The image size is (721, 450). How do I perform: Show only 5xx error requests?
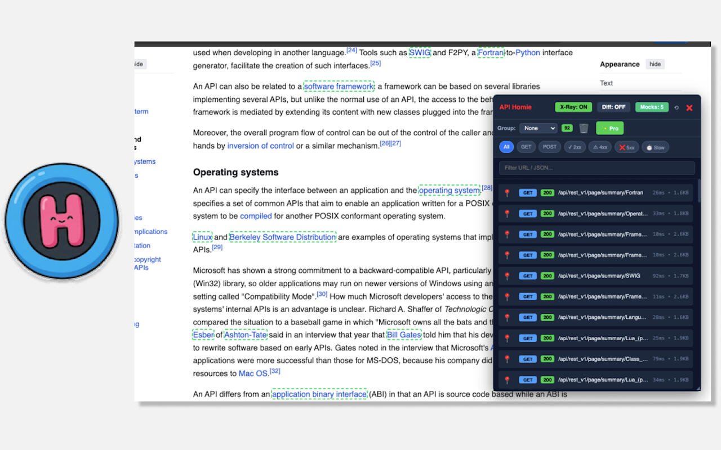click(626, 147)
